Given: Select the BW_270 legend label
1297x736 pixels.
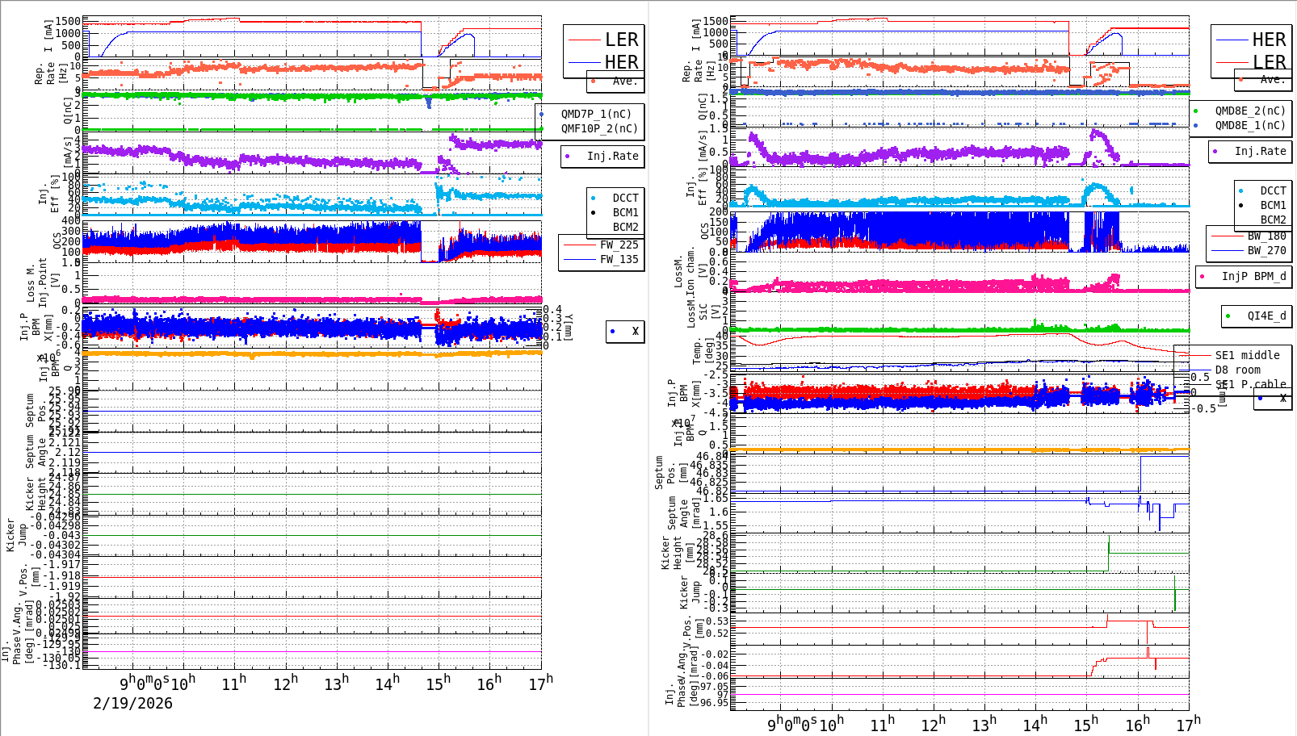Looking at the screenshot, I should pos(1267,250).
